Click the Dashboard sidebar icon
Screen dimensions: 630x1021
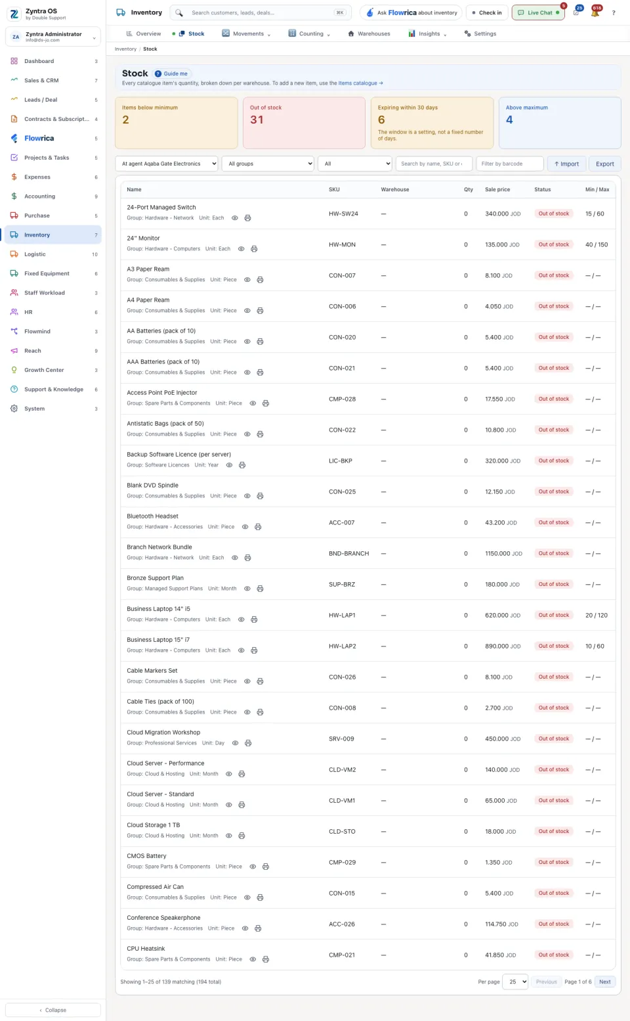(x=14, y=61)
